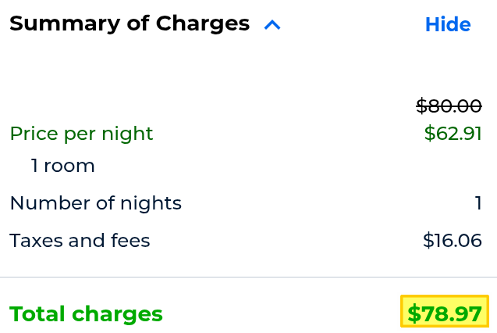The width and height of the screenshot is (497, 333).
Task: Click the divider line above Total charges
Action: coord(248,277)
